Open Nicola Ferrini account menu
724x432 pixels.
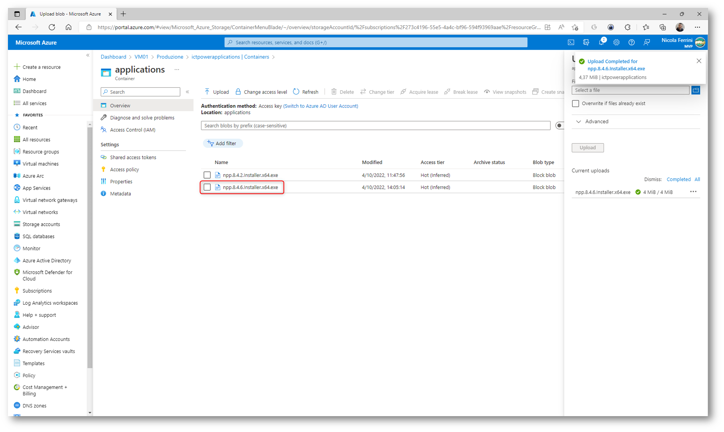[684, 42]
